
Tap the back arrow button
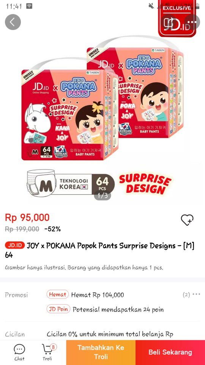click(13, 22)
